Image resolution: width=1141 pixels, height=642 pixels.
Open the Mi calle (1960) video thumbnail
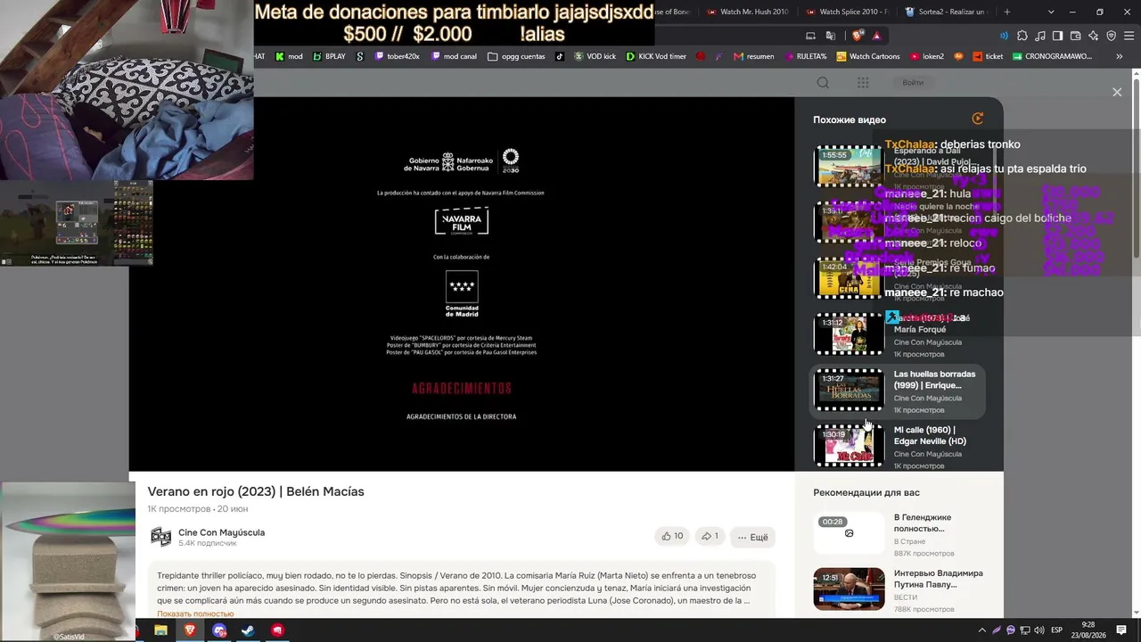tap(849, 446)
